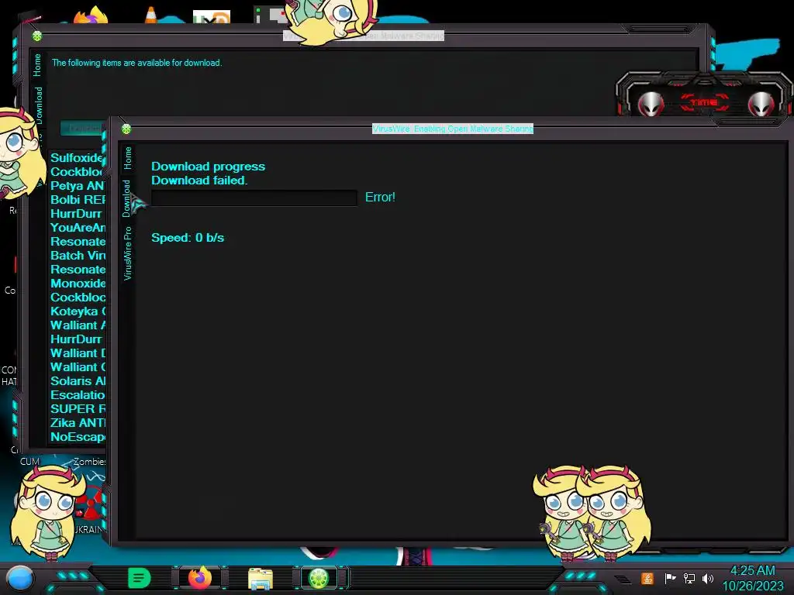Click the 'Download progress' heading
This screenshot has width=794, height=595.
pos(208,167)
